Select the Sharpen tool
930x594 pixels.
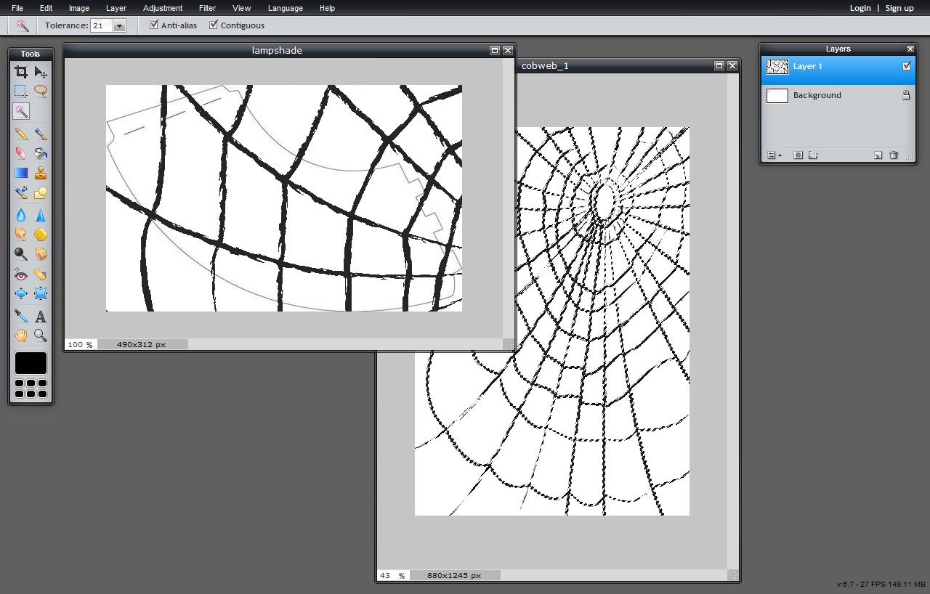(41, 216)
